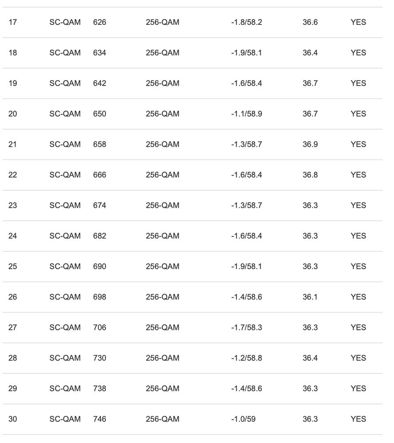Image resolution: width=394 pixels, height=443 pixels.
Task: Select the 626 frequency cell
Action: click(x=100, y=22)
